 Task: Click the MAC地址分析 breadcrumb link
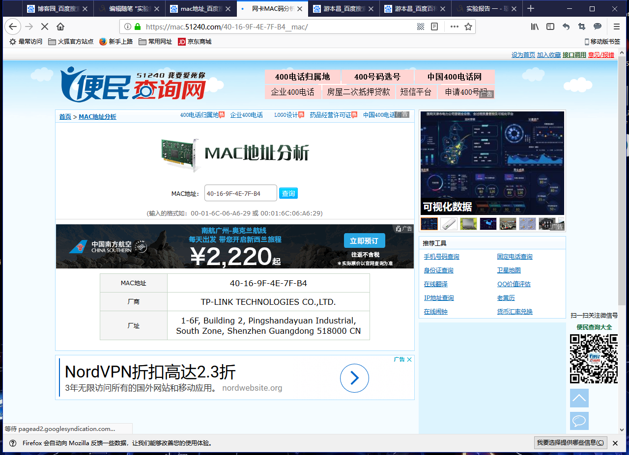(98, 117)
